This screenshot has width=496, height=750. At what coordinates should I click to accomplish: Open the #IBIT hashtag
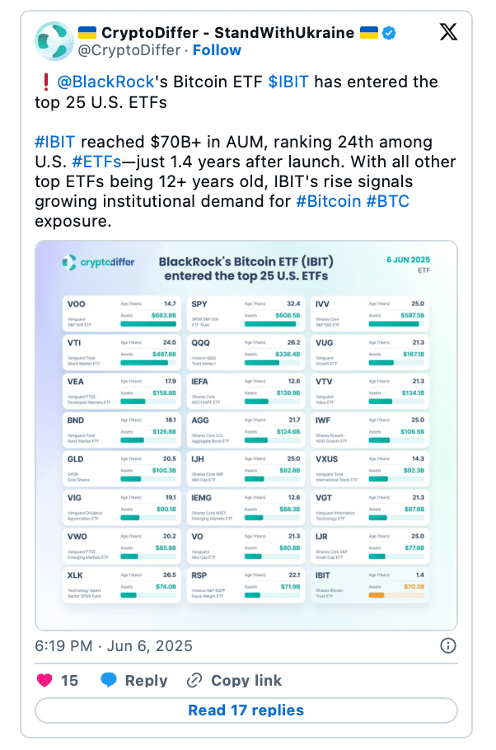tap(55, 142)
